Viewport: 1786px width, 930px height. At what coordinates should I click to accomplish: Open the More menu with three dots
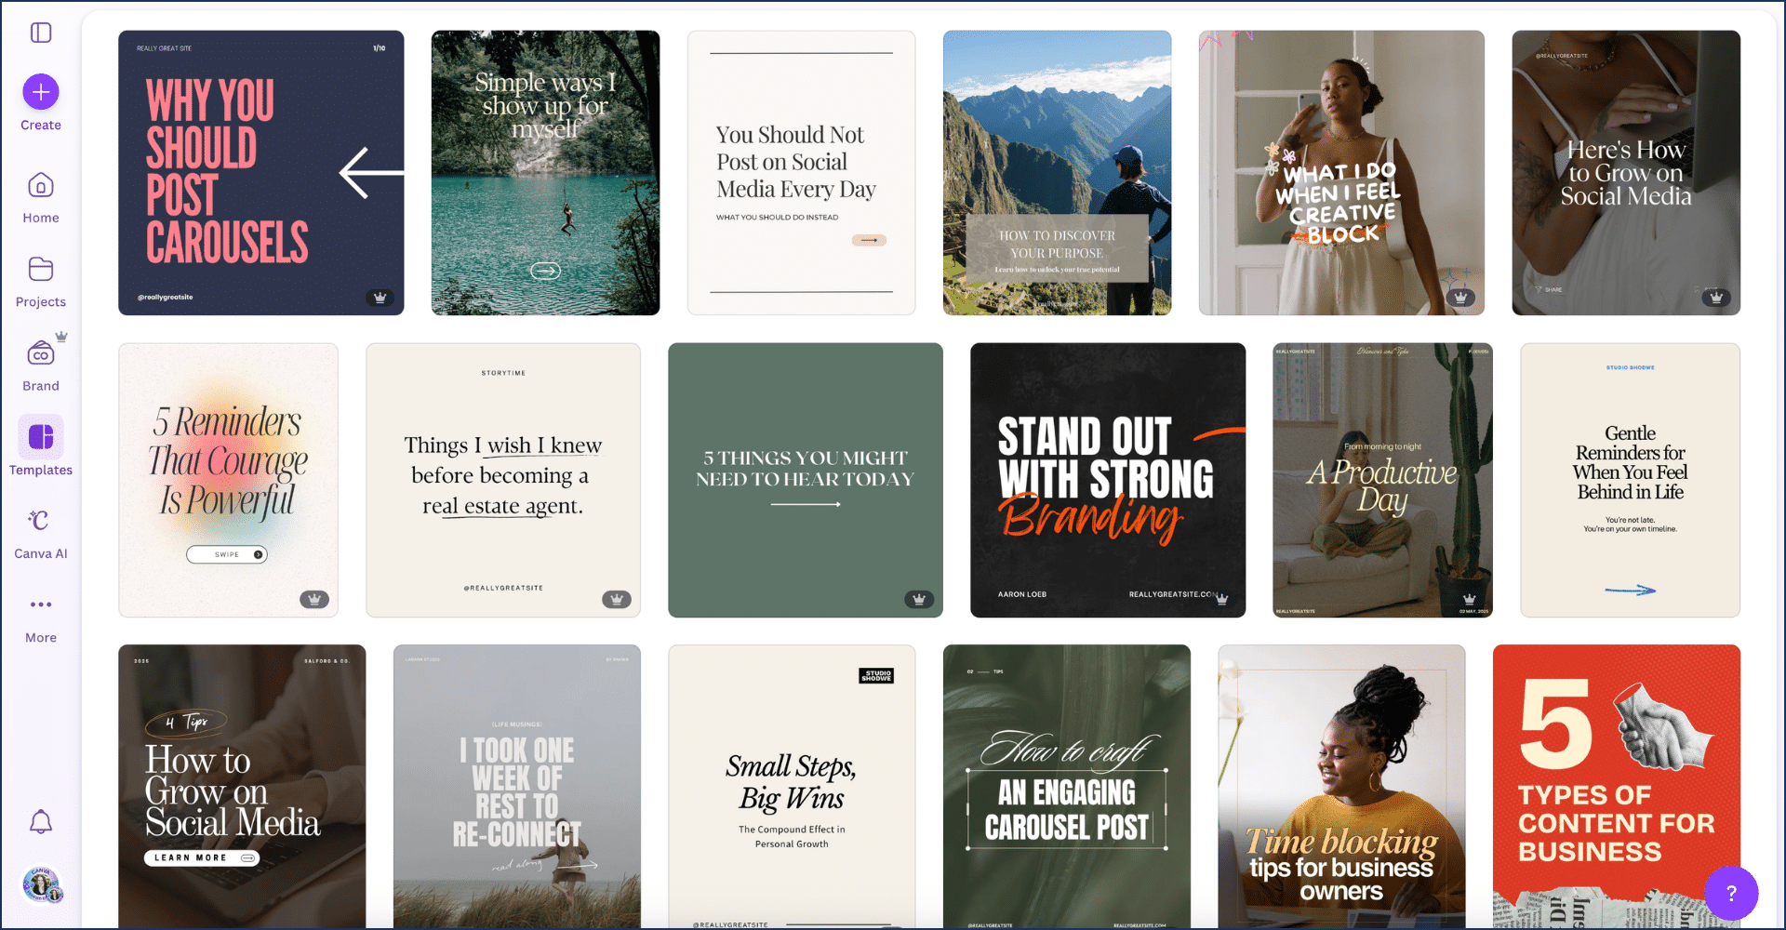click(41, 618)
